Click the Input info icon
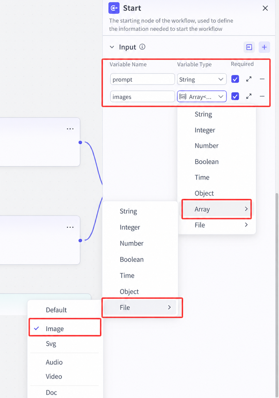Image resolution: width=279 pixels, height=398 pixels. 142,47
